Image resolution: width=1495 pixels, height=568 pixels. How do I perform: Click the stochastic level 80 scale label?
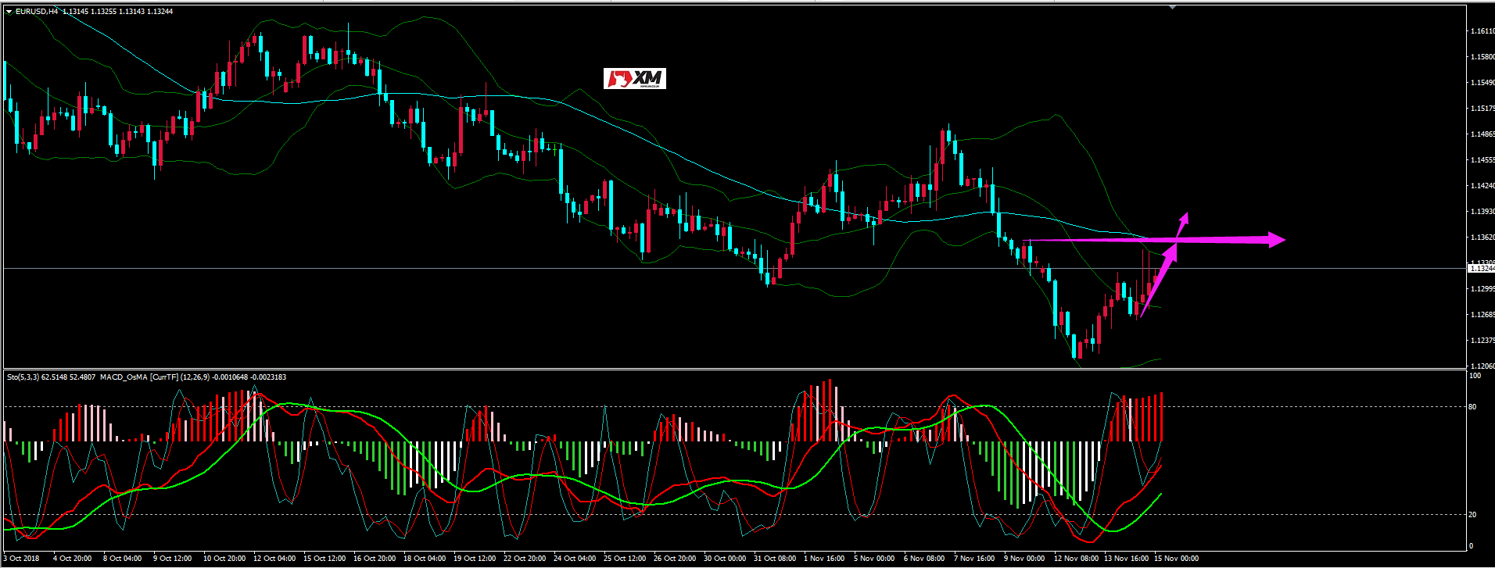click(1472, 407)
